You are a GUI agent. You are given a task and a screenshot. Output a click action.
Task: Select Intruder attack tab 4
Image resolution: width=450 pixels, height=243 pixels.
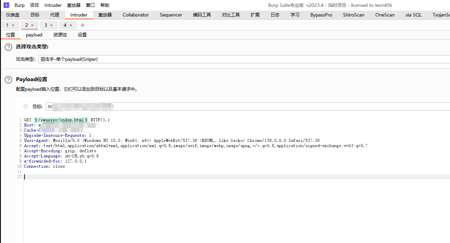click(x=65, y=25)
